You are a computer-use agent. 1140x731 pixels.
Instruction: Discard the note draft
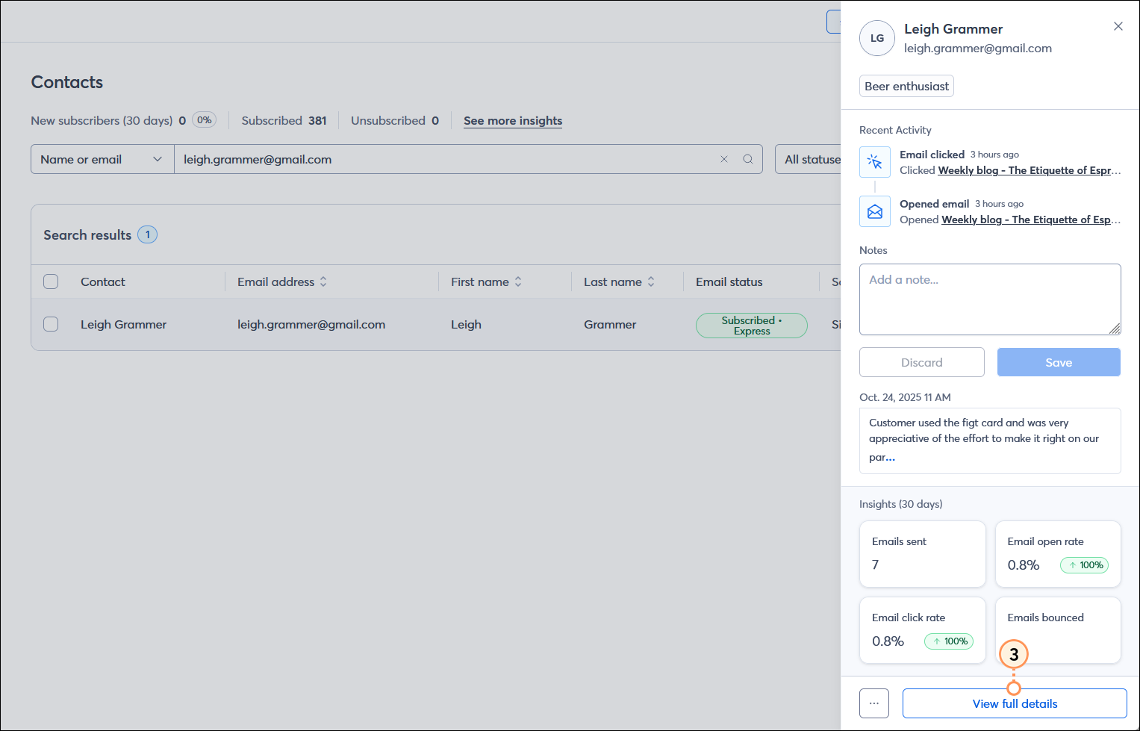click(x=921, y=362)
